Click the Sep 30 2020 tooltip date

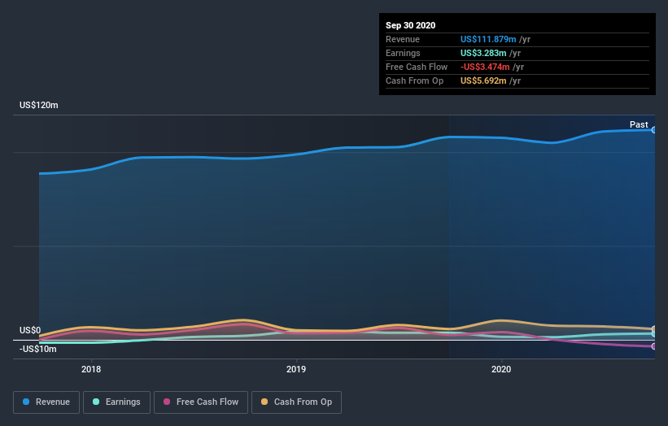click(x=411, y=25)
